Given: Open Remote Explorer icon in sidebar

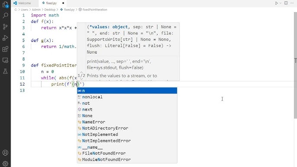Looking at the screenshot, I should point(5,60).
